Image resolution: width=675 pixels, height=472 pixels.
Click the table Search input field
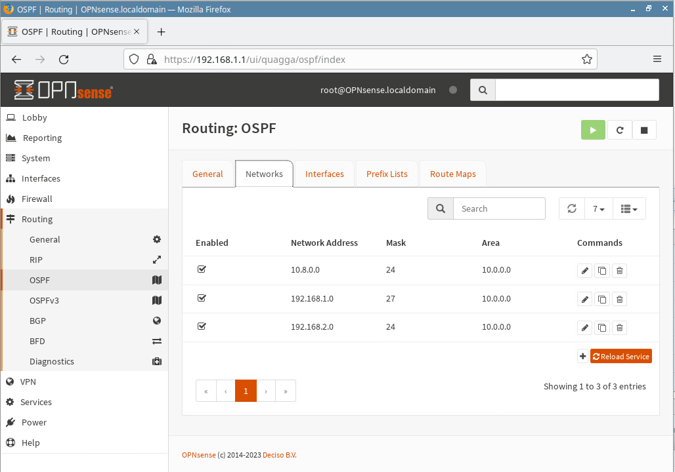click(x=499, y=208)
